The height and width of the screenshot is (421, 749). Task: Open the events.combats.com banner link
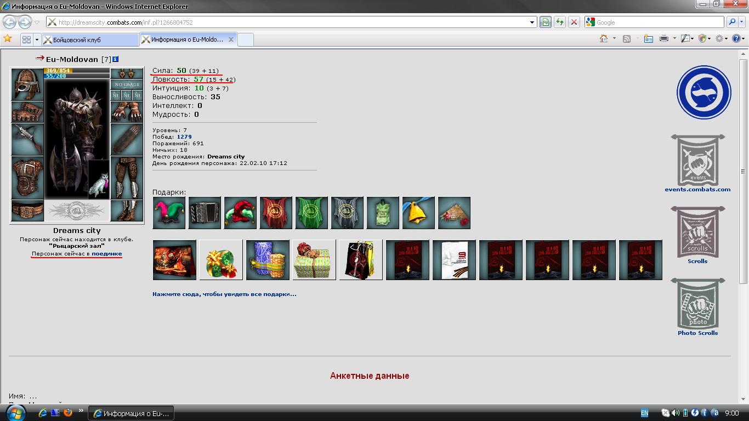point(697,163)
